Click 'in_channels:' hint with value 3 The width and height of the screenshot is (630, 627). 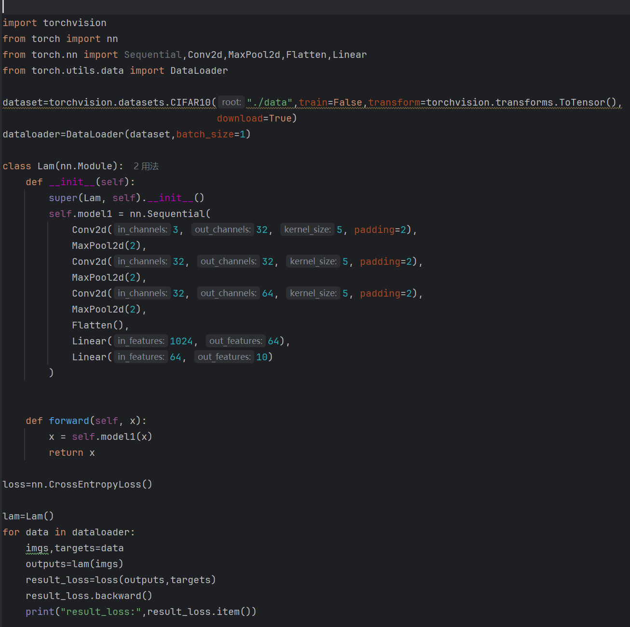(x=142, y=230)
